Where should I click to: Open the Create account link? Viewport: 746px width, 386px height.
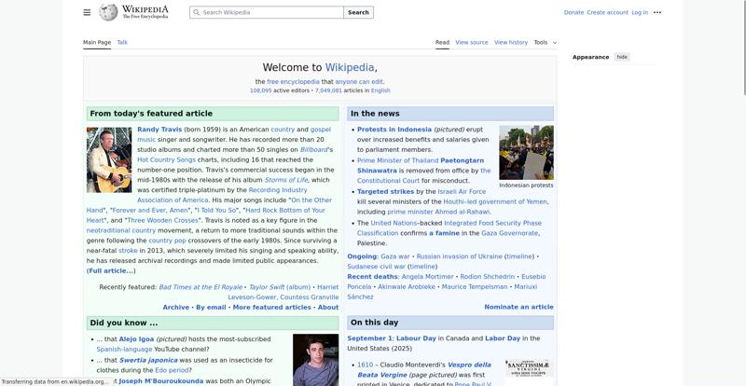pos(608,12)
